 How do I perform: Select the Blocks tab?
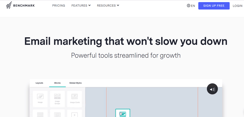57,83
